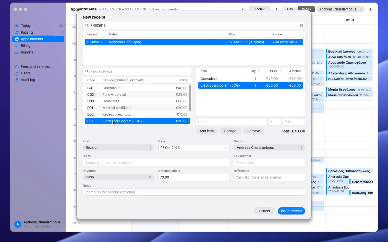388x242 pixels.
Task: Select service D02 Repeat prescription
Action: click(137, 114)
